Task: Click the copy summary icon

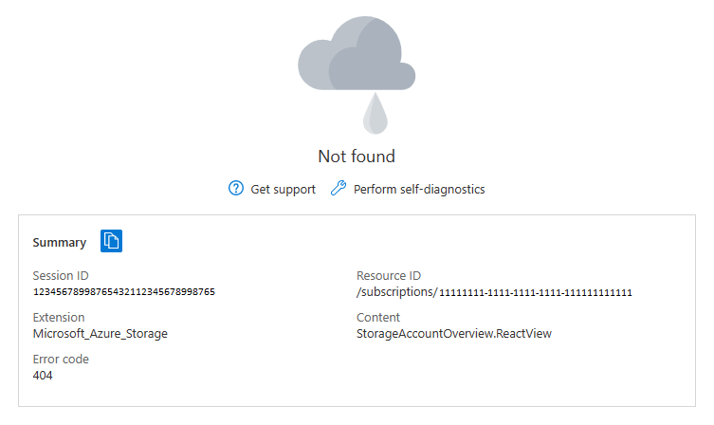Action: 112,241
